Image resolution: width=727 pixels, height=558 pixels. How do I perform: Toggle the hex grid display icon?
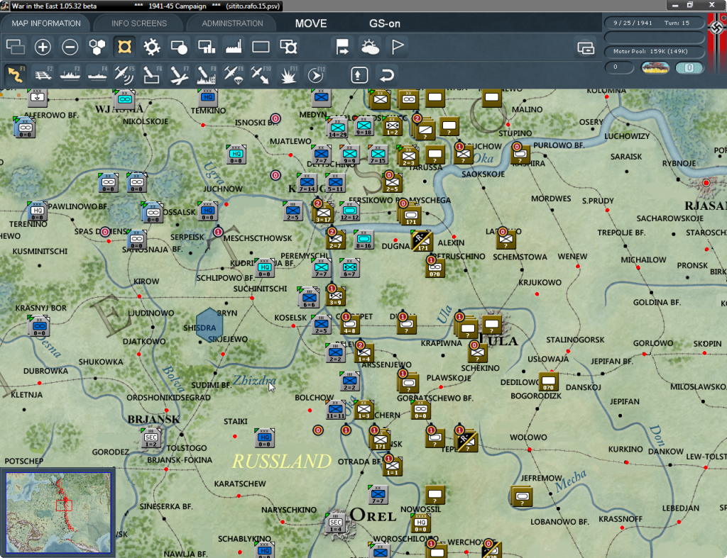tap(97, 47)
